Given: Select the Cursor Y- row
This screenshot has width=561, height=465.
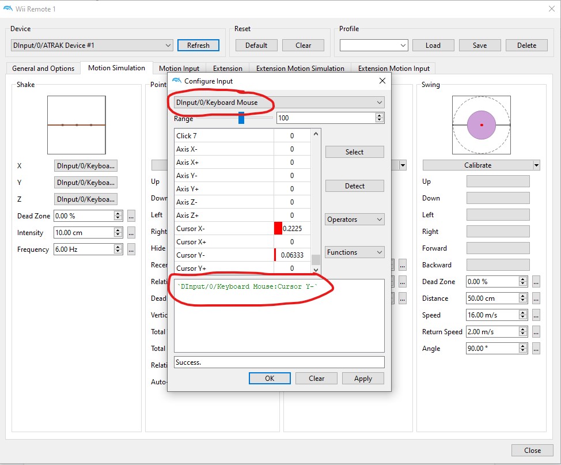Looking at the screenshot, I should coord(242,255).
